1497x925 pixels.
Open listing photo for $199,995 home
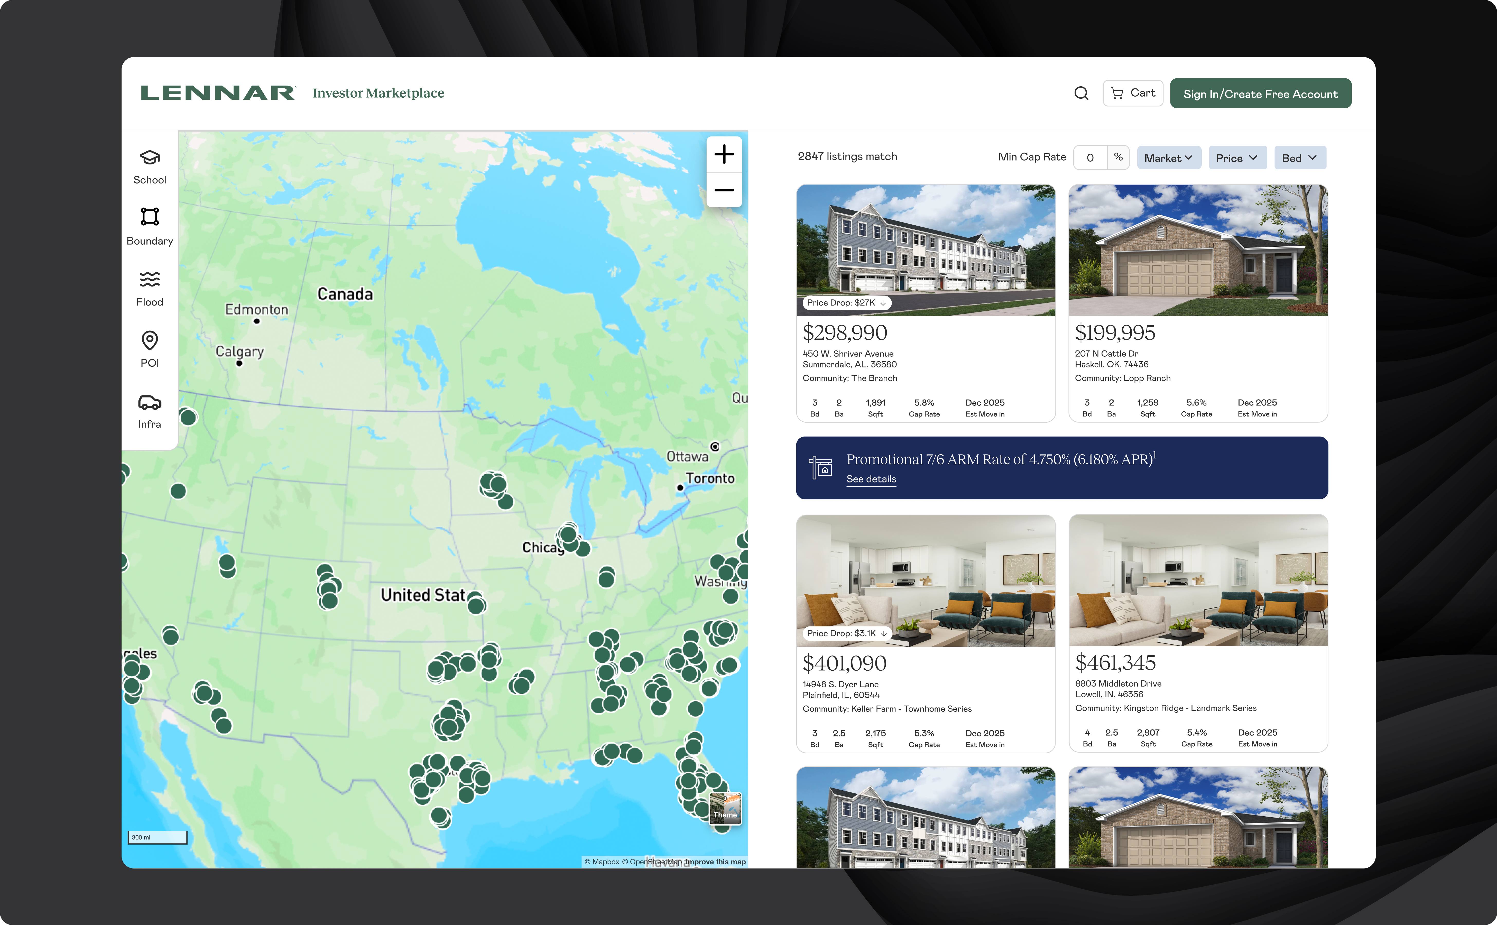coord(1198,250)
